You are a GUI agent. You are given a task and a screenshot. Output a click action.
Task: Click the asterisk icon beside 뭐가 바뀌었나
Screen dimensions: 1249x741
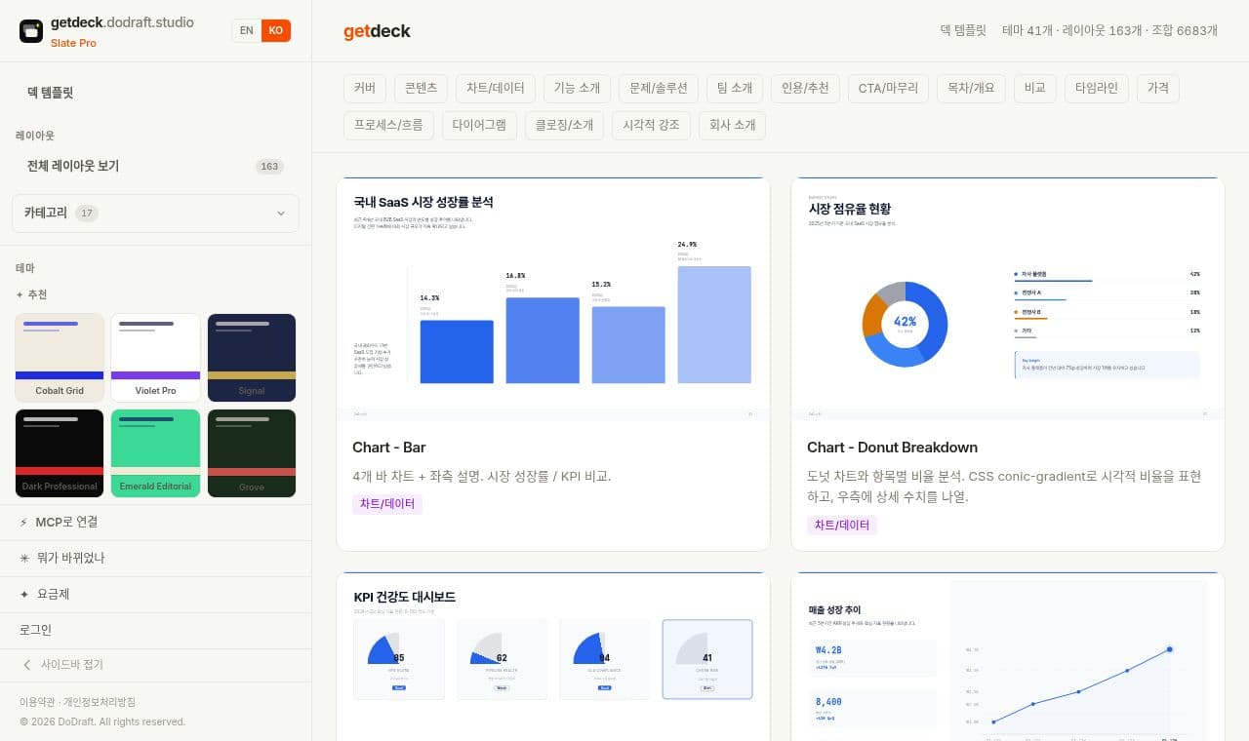pos(24,559)
